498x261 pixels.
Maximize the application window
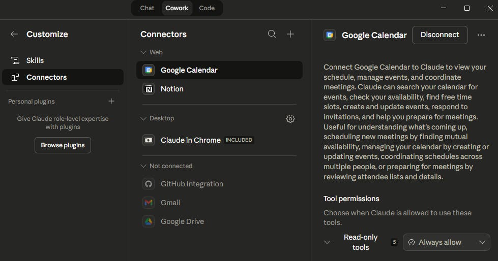click(467, 8)
